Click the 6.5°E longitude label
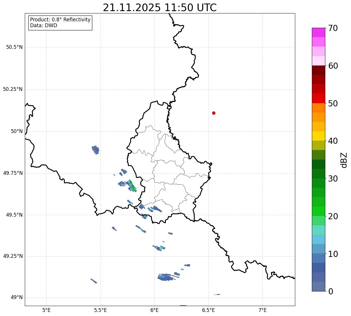351x316 pixels. pos(208,310)
